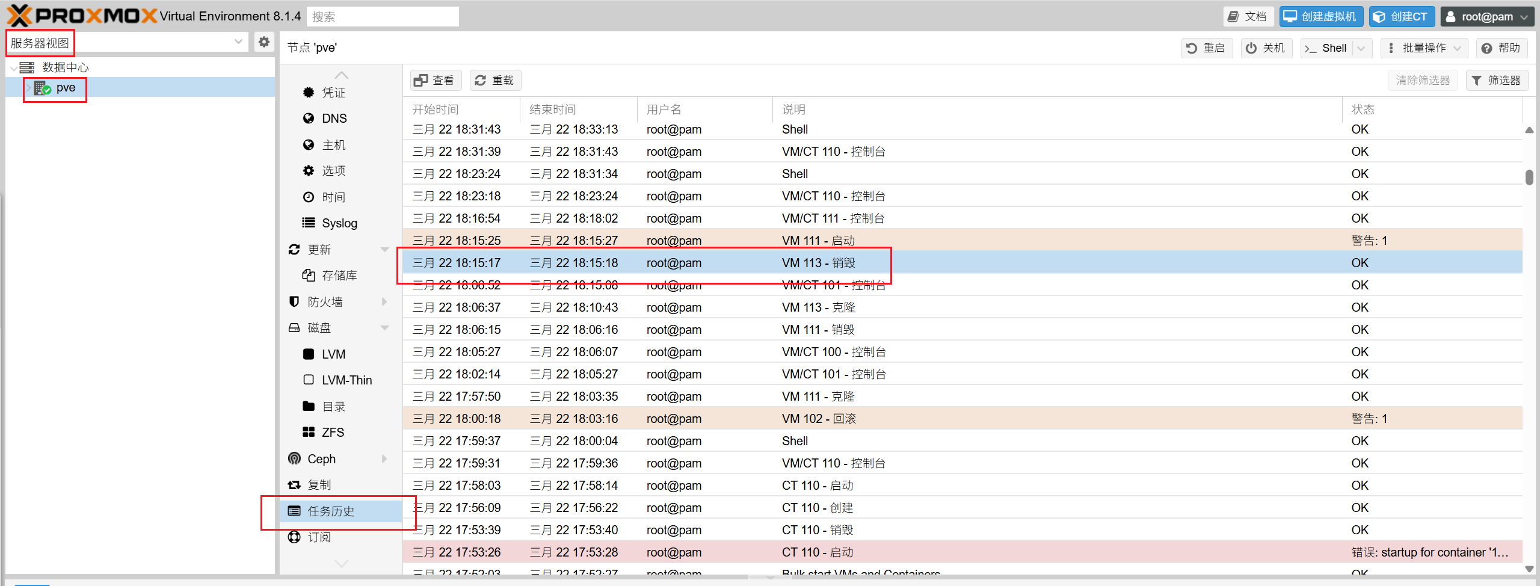1540x586 pixels.
Task: Open the root@pam user menu
Action: [1486, 17]
